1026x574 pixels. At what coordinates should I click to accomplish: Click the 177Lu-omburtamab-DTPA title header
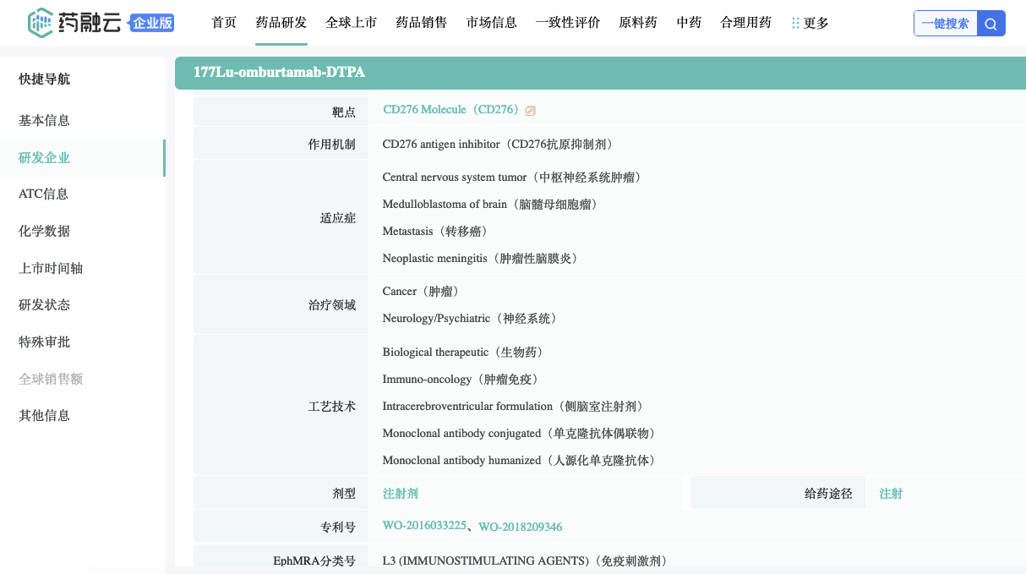pos(280,72)
